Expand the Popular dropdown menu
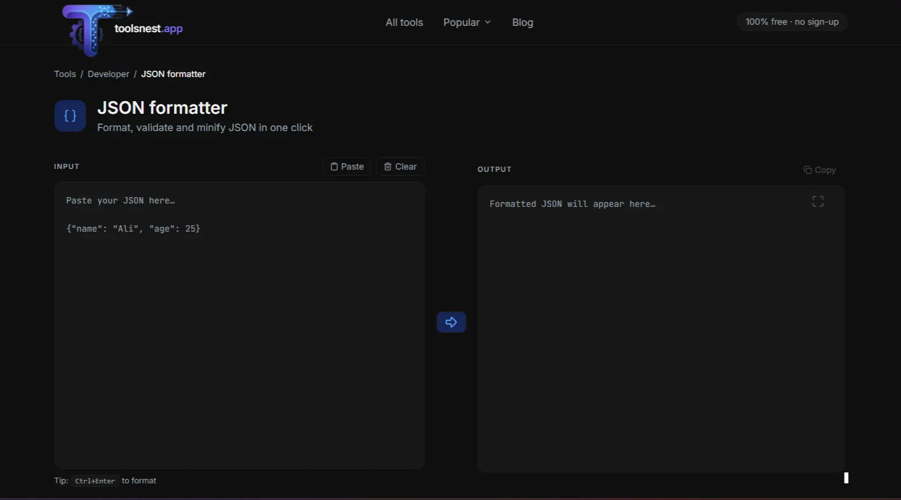 467,22
